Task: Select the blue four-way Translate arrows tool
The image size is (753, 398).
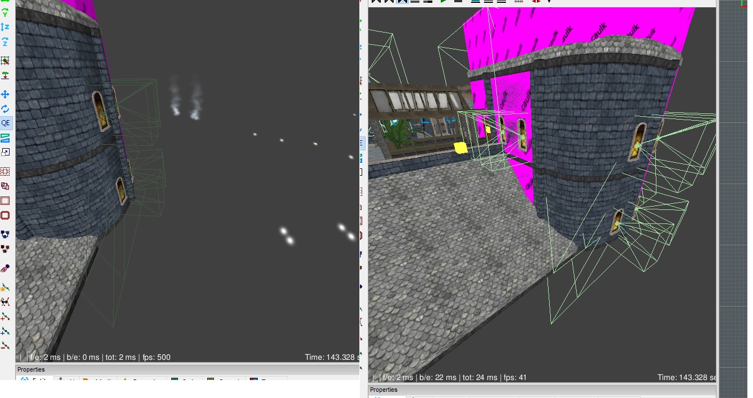Action: [x=5, y=94]
